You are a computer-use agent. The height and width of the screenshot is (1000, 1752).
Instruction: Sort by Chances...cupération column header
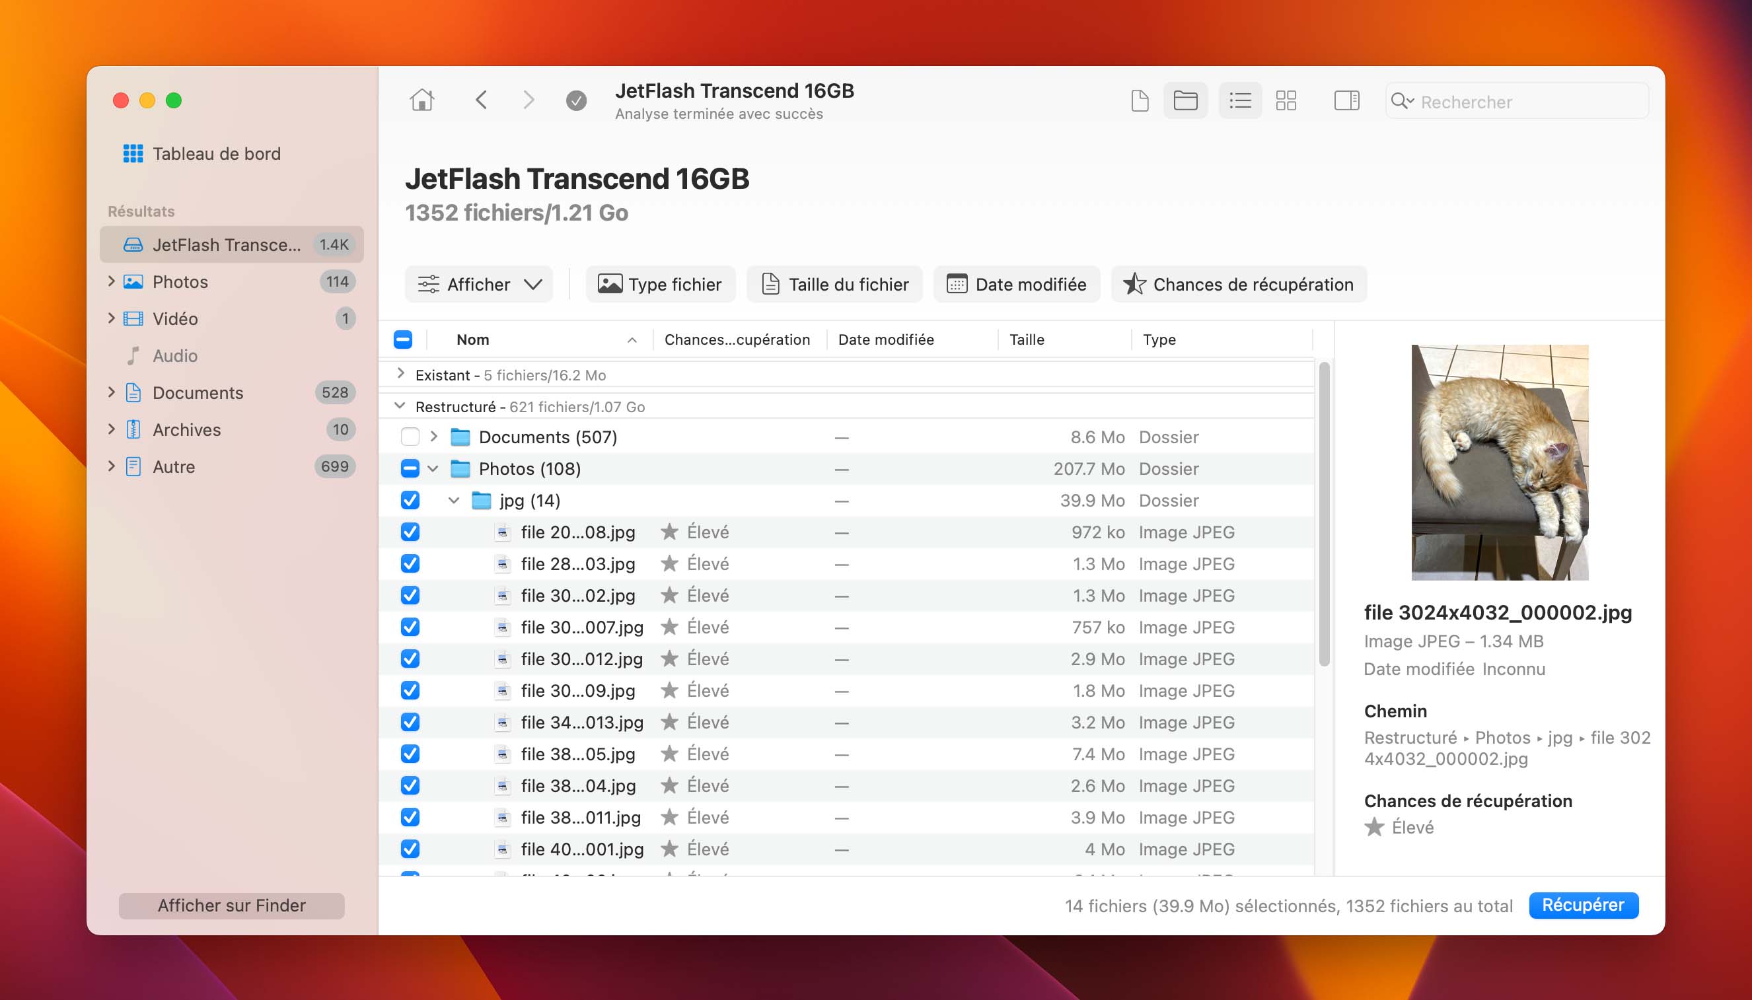739,339
